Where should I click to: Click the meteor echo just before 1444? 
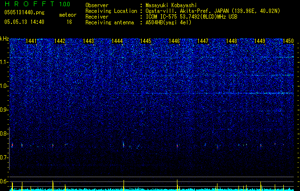coord(124,145)
